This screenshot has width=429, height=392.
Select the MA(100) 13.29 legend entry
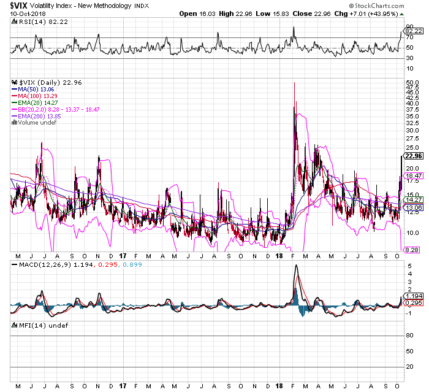(x=34, y=96)
